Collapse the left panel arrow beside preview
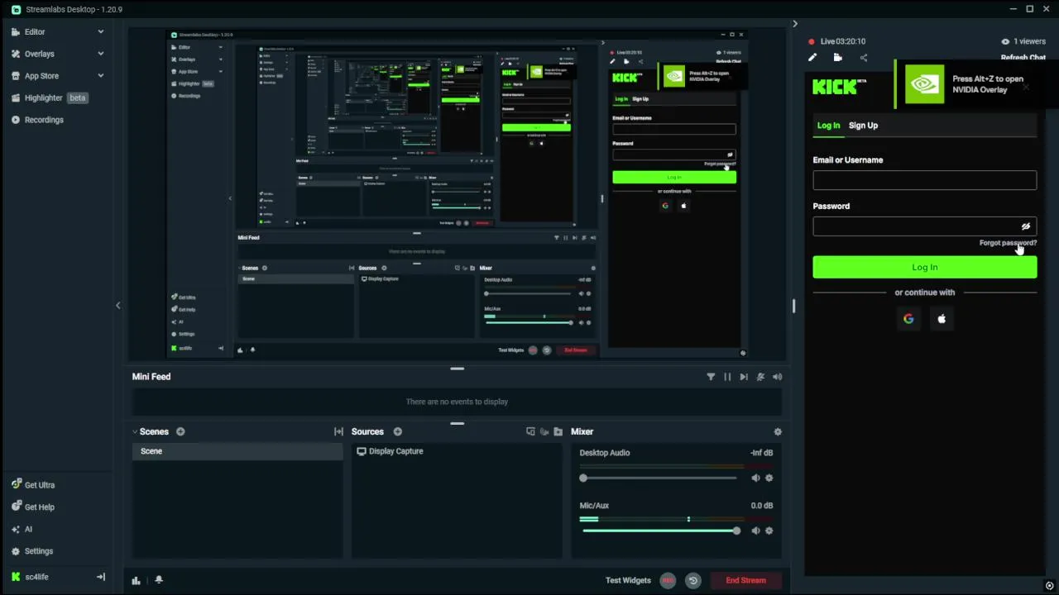 coord(117,306)
